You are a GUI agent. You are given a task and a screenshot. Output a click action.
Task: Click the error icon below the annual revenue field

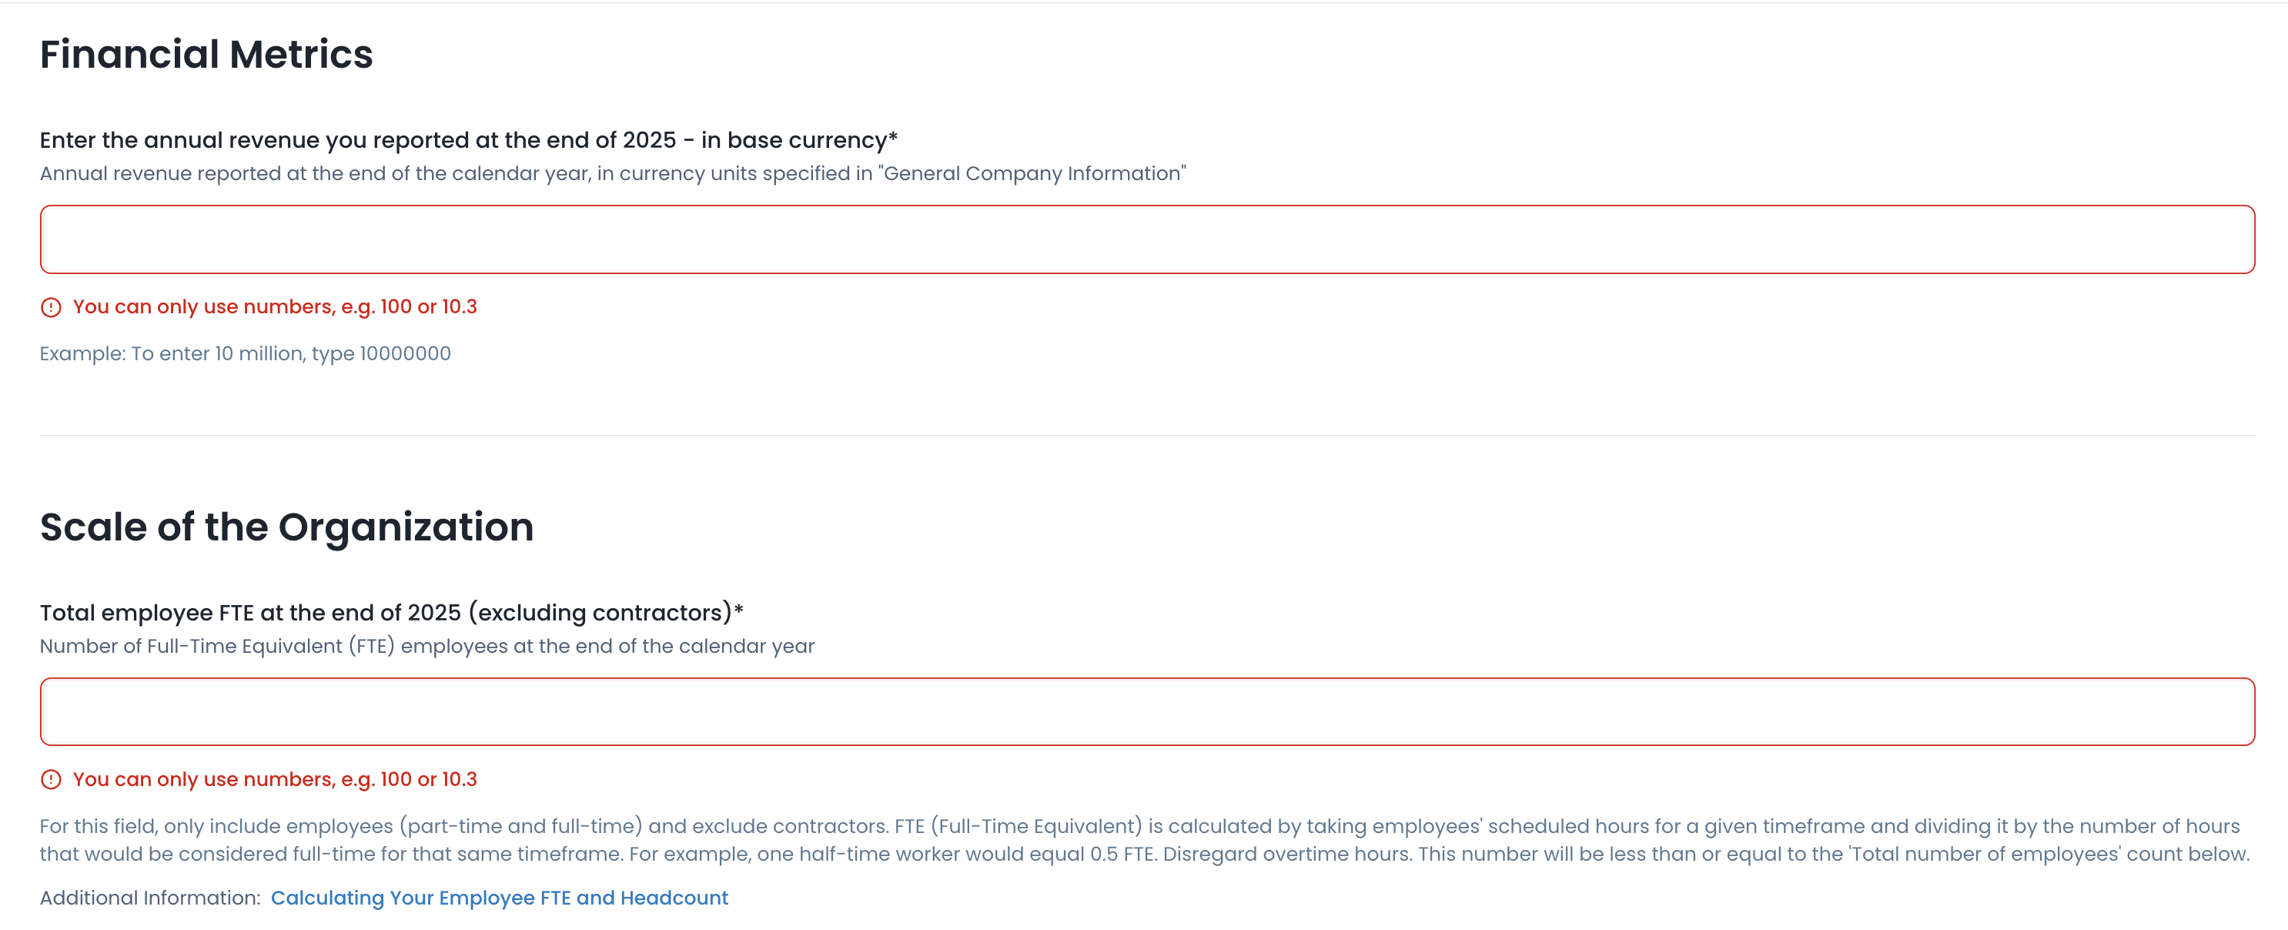pyautogui.click(x=52, y=307)
